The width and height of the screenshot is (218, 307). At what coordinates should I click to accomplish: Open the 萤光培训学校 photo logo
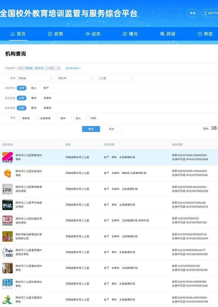click(7, 268)
